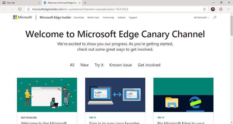
Task: Open the site search magnifier icon
Action: click(x=215, y=17)
